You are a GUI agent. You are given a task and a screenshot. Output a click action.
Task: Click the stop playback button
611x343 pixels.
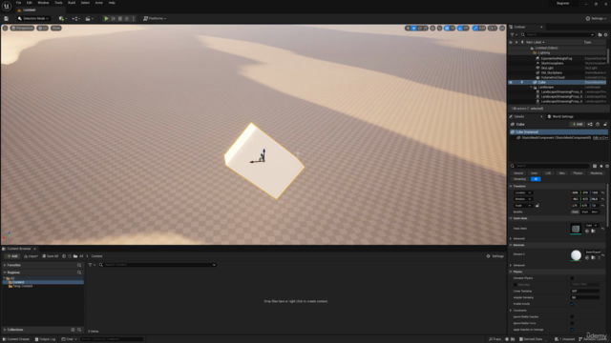tap(120, 18)
